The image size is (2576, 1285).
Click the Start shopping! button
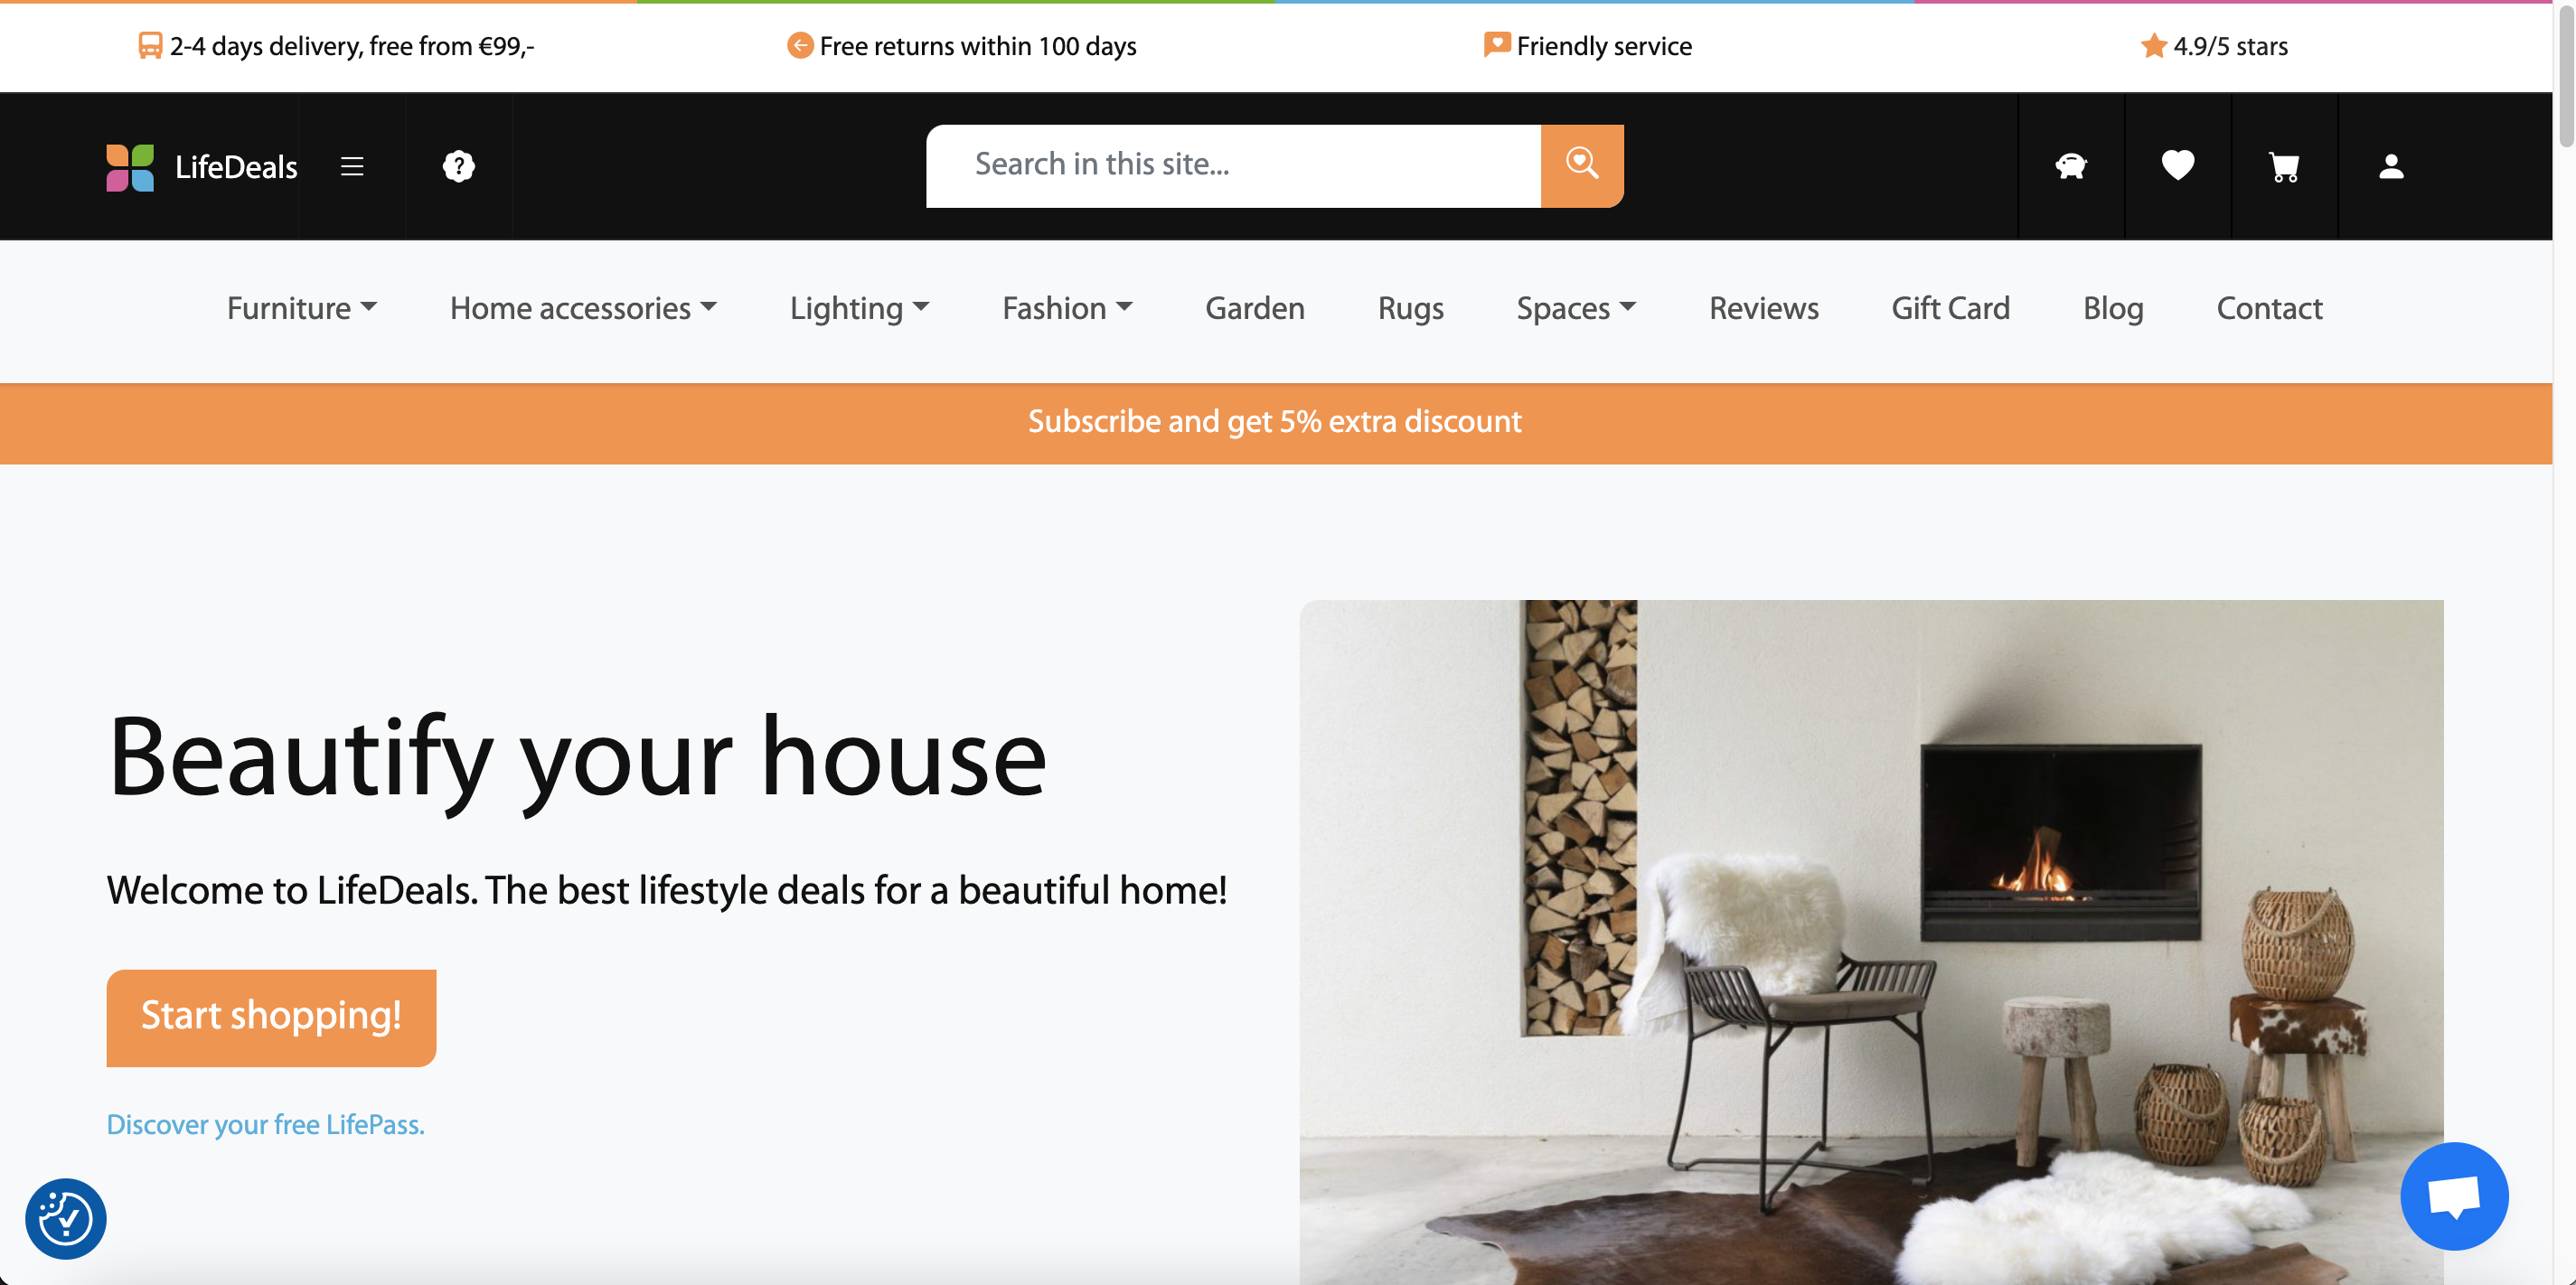(x=271, y=1017)
